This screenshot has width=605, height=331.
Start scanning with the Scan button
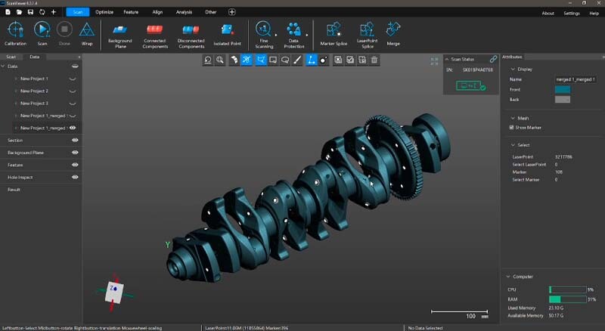[x=42, y=29]
